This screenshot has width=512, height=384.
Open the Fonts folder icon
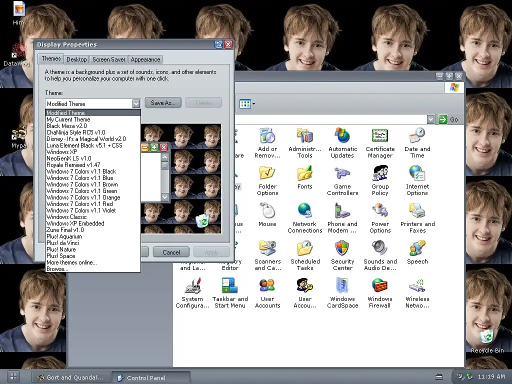pyautogui.click(x=304, y=173)
